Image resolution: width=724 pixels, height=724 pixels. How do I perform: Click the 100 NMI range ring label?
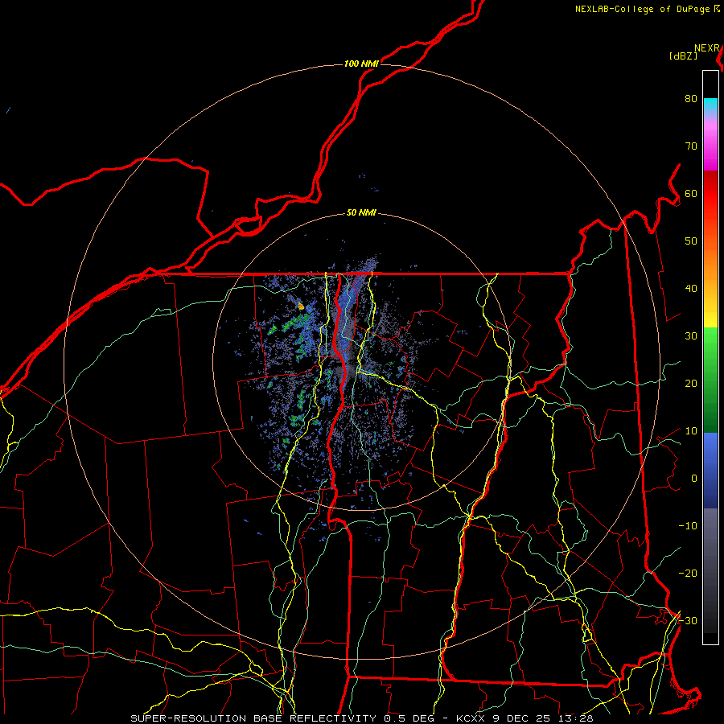pos(361,64)
